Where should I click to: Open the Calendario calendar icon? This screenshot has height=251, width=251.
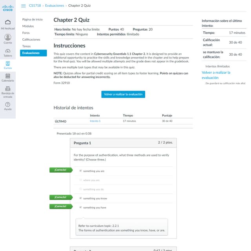click(7, 76)
